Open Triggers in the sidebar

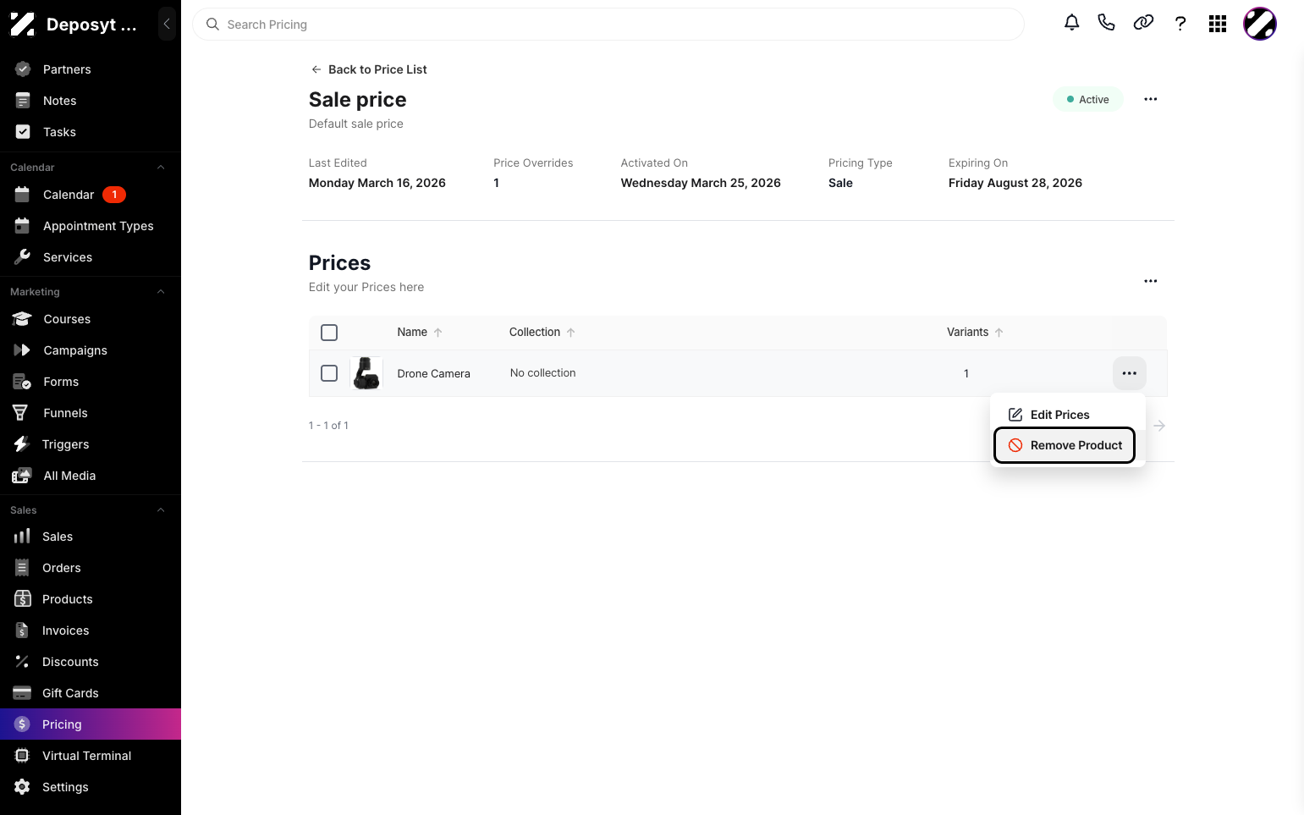pyautogui.click(x=91, y=444)
